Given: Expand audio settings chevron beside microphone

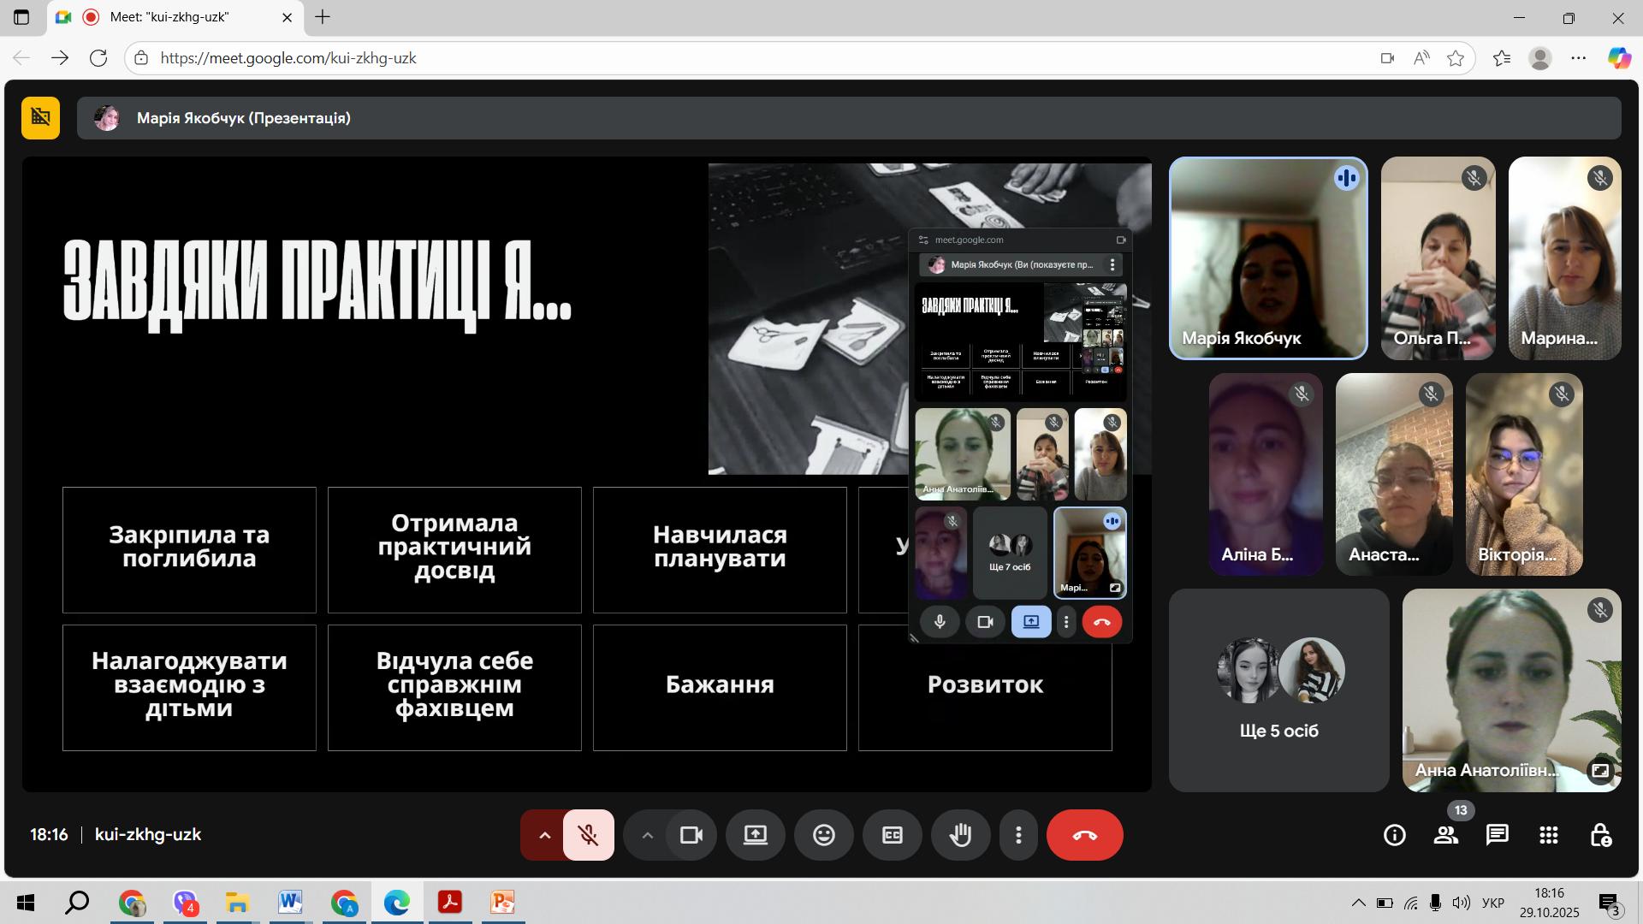Looking at the screenshot, I should [x=544, y=835].
